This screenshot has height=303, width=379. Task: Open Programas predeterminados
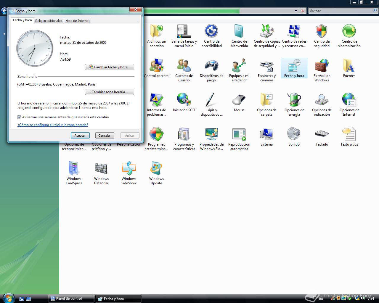pos(156,139)
